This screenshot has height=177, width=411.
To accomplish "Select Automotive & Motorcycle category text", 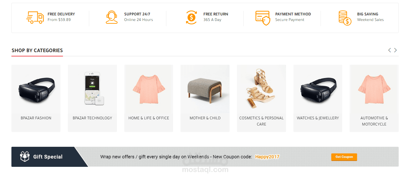I will [374, 121].
